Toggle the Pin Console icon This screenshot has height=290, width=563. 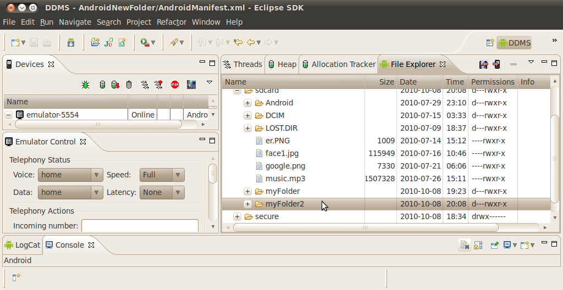[494, 245]
